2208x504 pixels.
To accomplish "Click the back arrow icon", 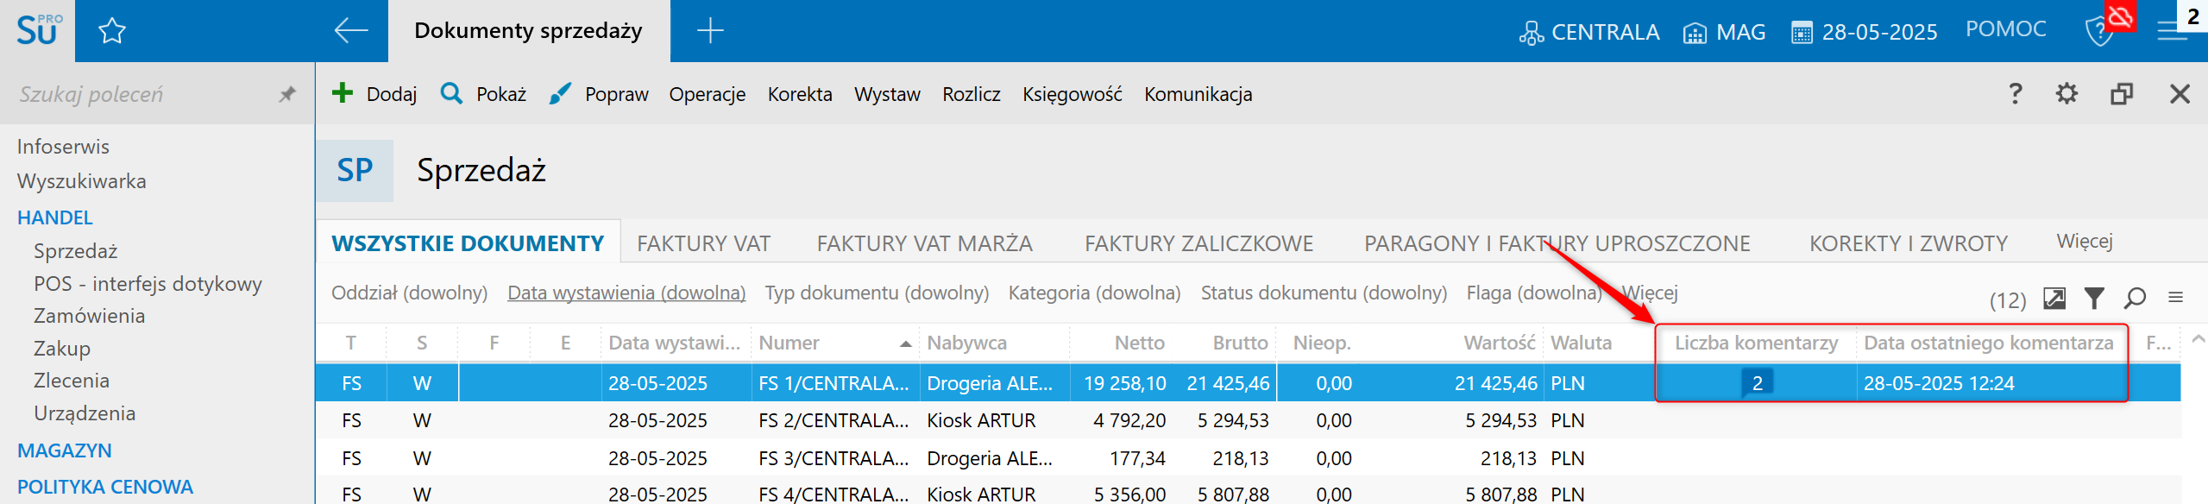I will [350, 31].
